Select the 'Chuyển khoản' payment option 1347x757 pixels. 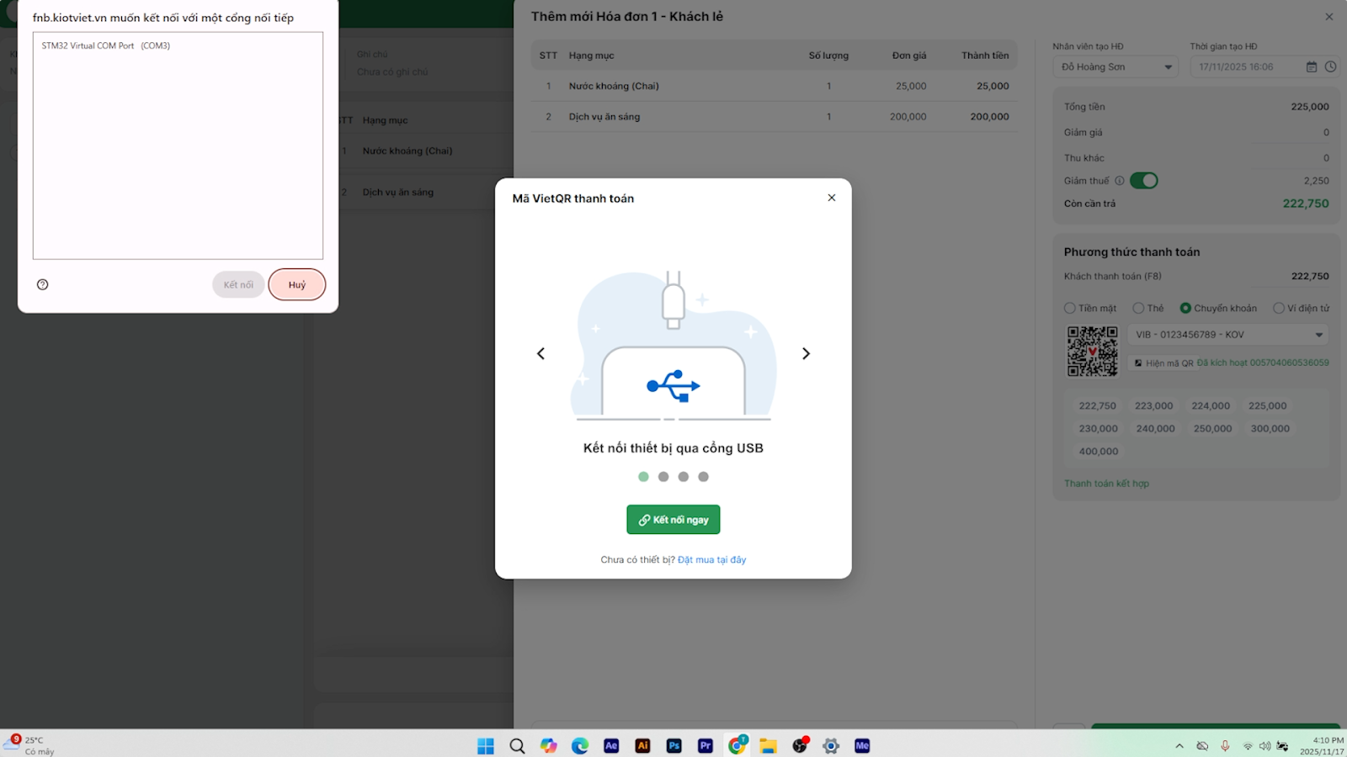(1218, 308)
